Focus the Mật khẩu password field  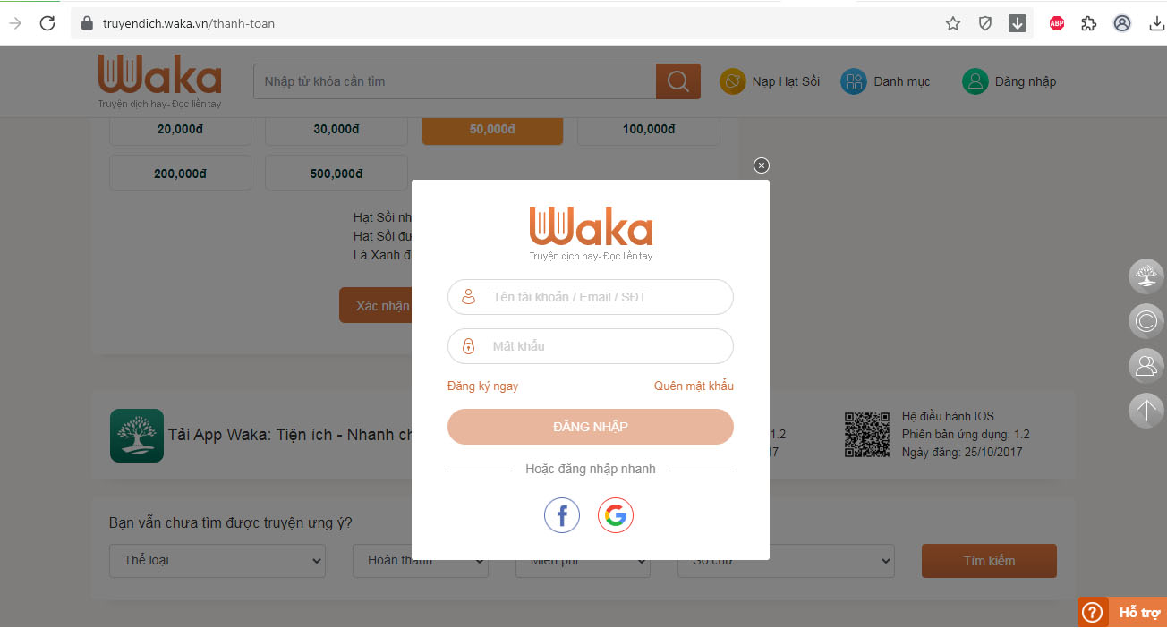591,346
